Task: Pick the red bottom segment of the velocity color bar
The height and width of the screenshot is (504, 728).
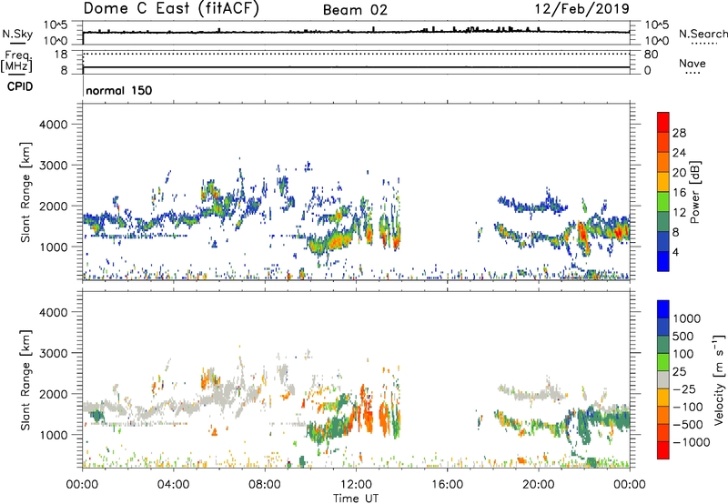Action: click(663, 450)
